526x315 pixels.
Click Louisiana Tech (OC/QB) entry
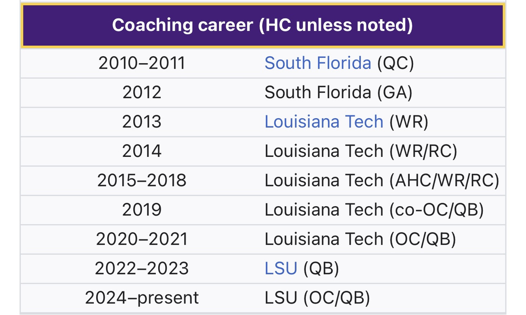coord(360,239)
